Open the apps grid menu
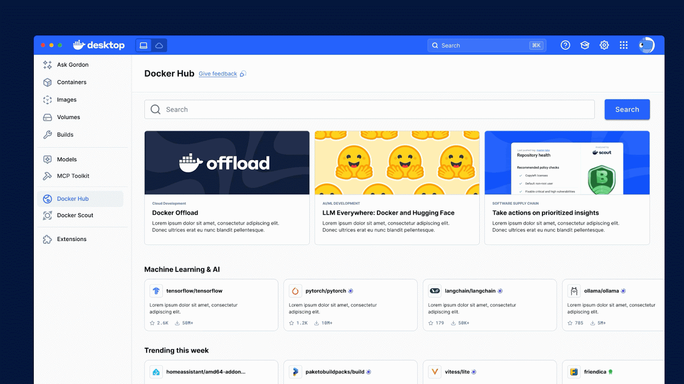The height and width of the screenshot is (384, 684). tap(624, 45)
